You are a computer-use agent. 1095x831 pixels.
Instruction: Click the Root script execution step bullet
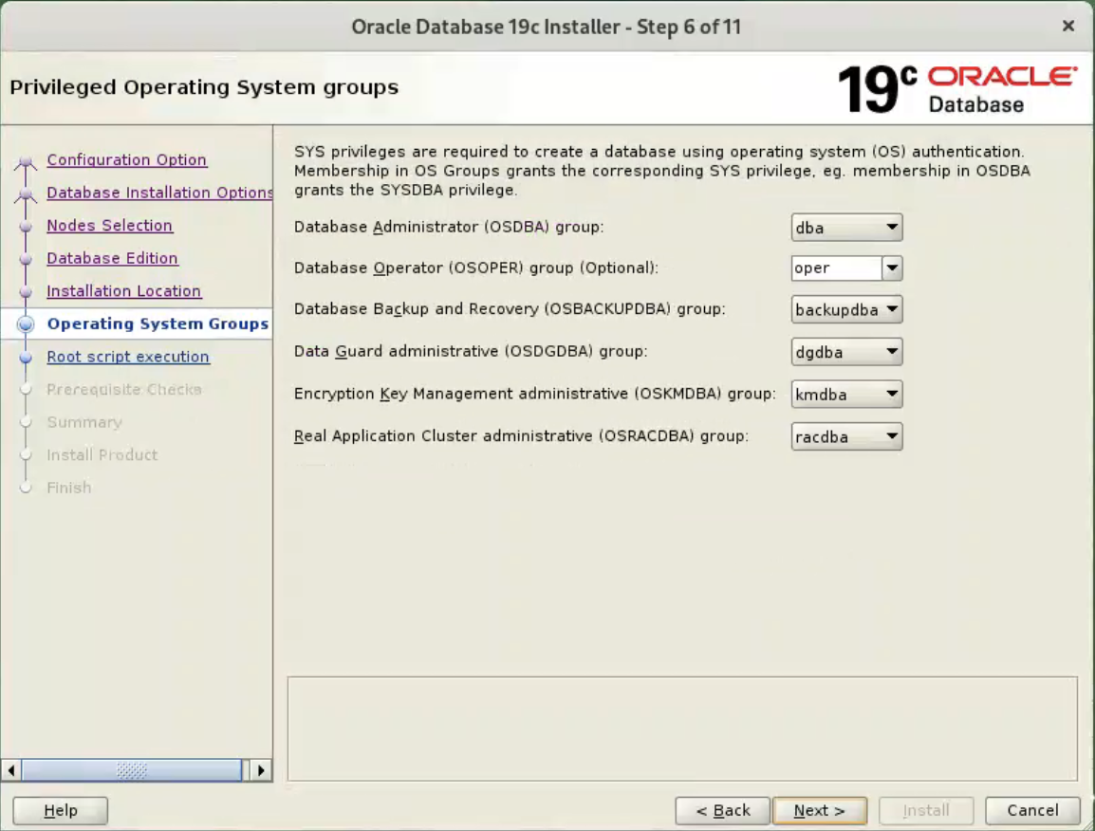coord(26,357)
